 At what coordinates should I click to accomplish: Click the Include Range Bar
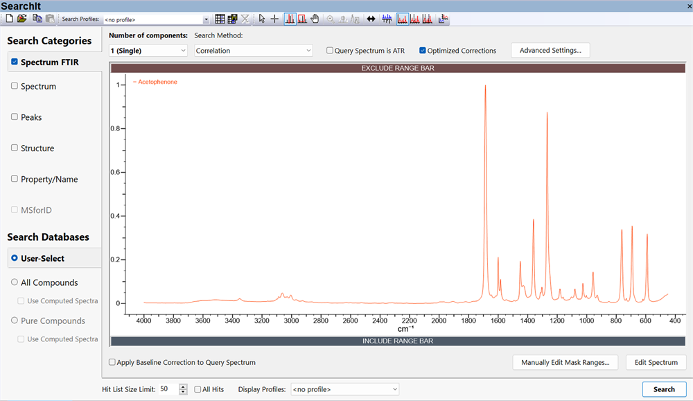(398, 341)
